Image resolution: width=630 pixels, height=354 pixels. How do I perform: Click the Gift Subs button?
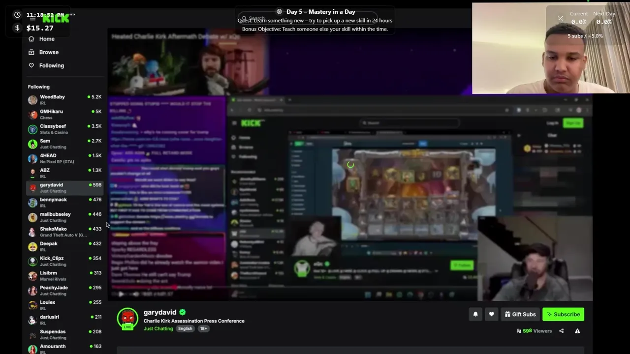520,314
